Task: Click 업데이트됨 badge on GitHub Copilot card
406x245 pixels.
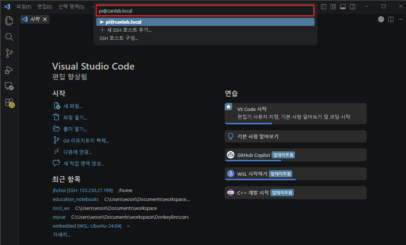Action: click(x=283, y=155)
